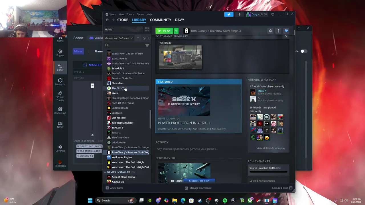Click the library list scrollbar
This screenshot has height=205, width=365.
click(x=150, y=120)
